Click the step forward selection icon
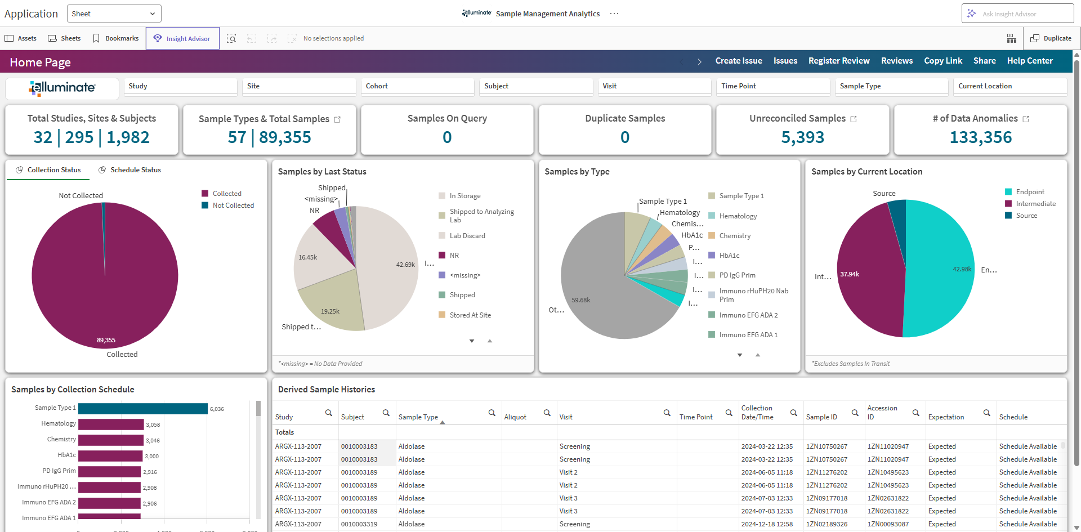This screenshot has width=1081, height=532. pos(272,38)
